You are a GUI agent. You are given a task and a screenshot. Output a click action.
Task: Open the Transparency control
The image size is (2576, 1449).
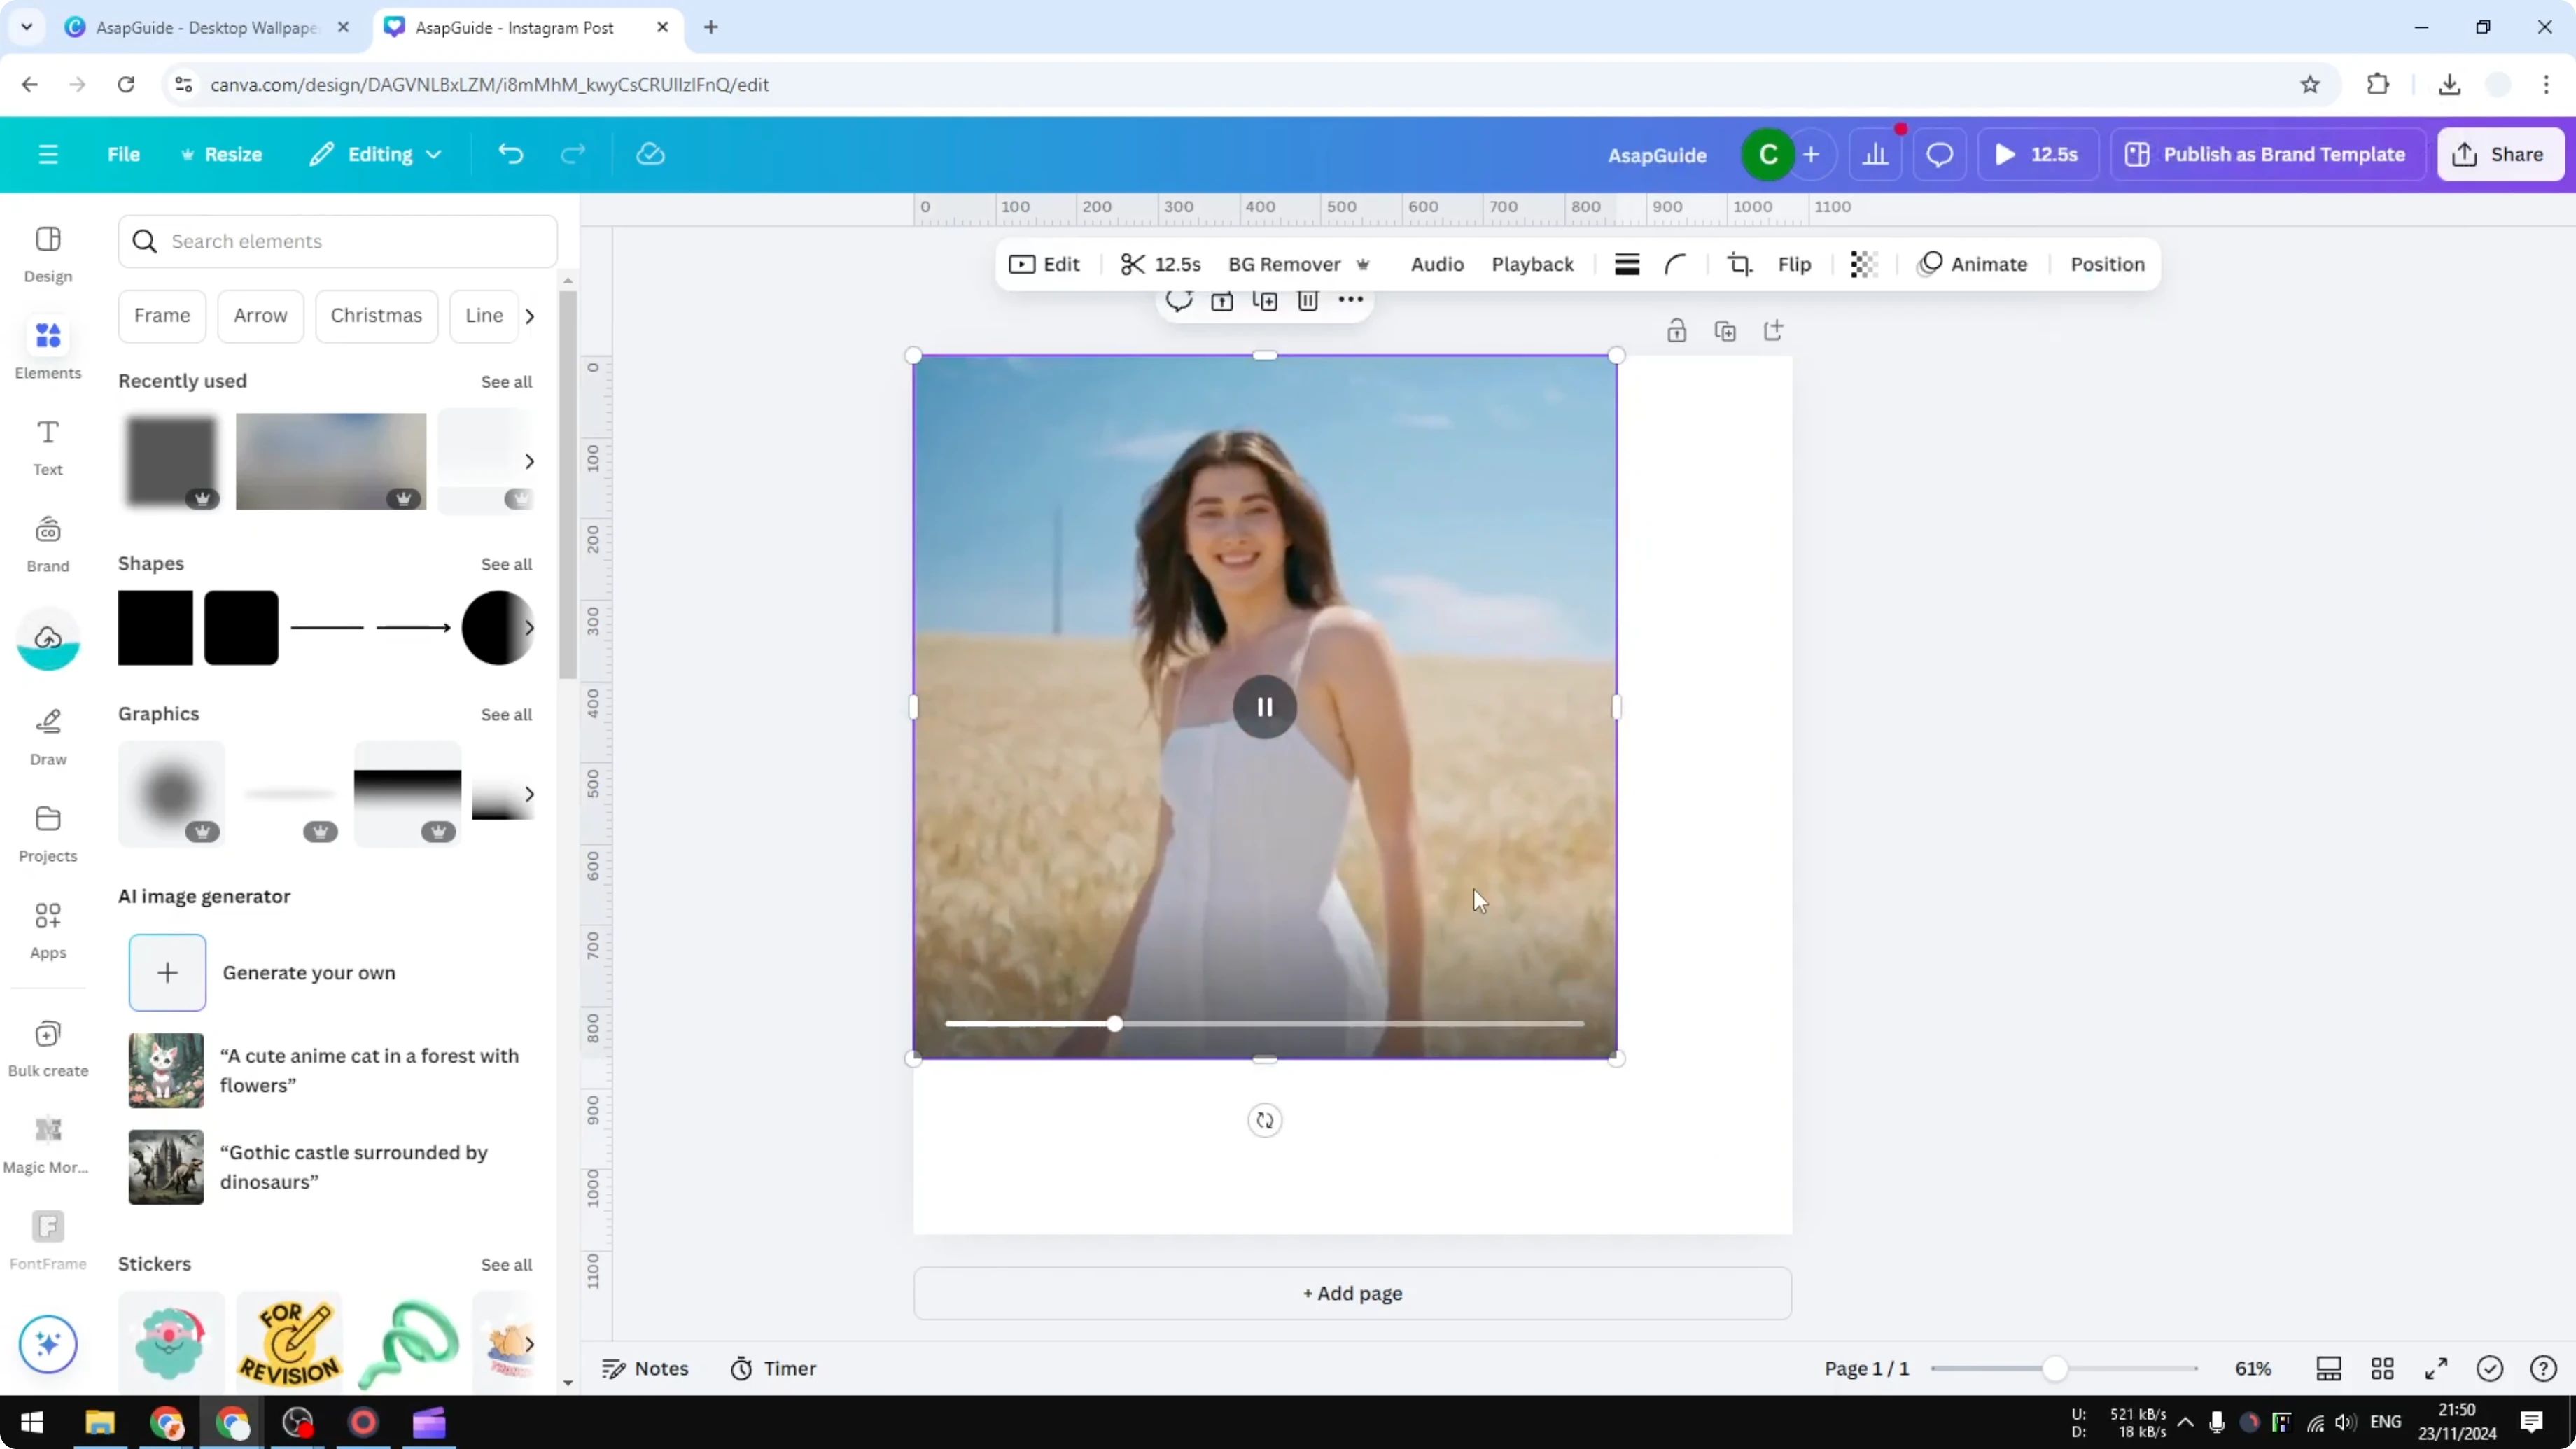(1861, 264)
